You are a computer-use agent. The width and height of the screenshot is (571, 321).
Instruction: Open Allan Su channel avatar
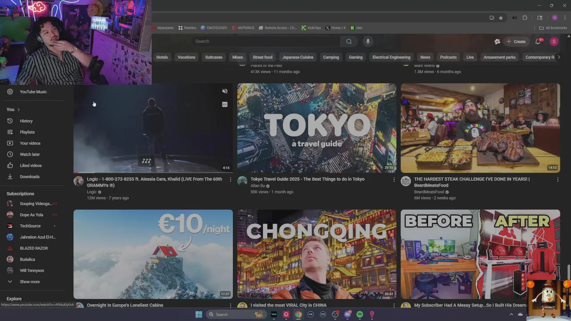242,181
